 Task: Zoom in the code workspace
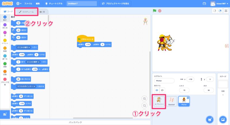click(145, 99)
